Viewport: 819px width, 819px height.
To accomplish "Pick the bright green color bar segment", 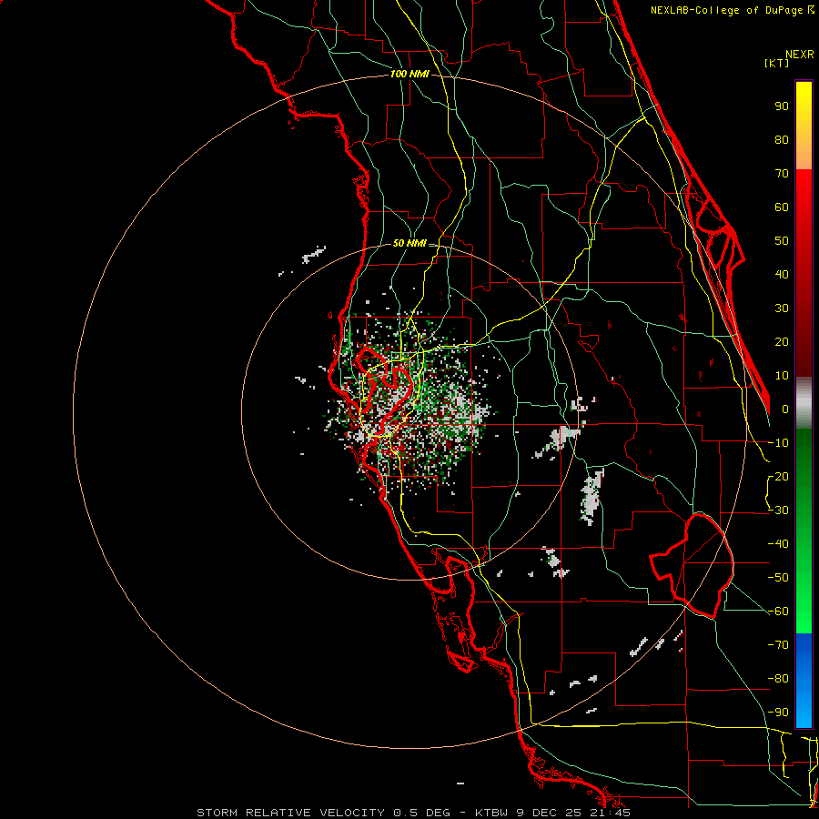I will point(804,613).
